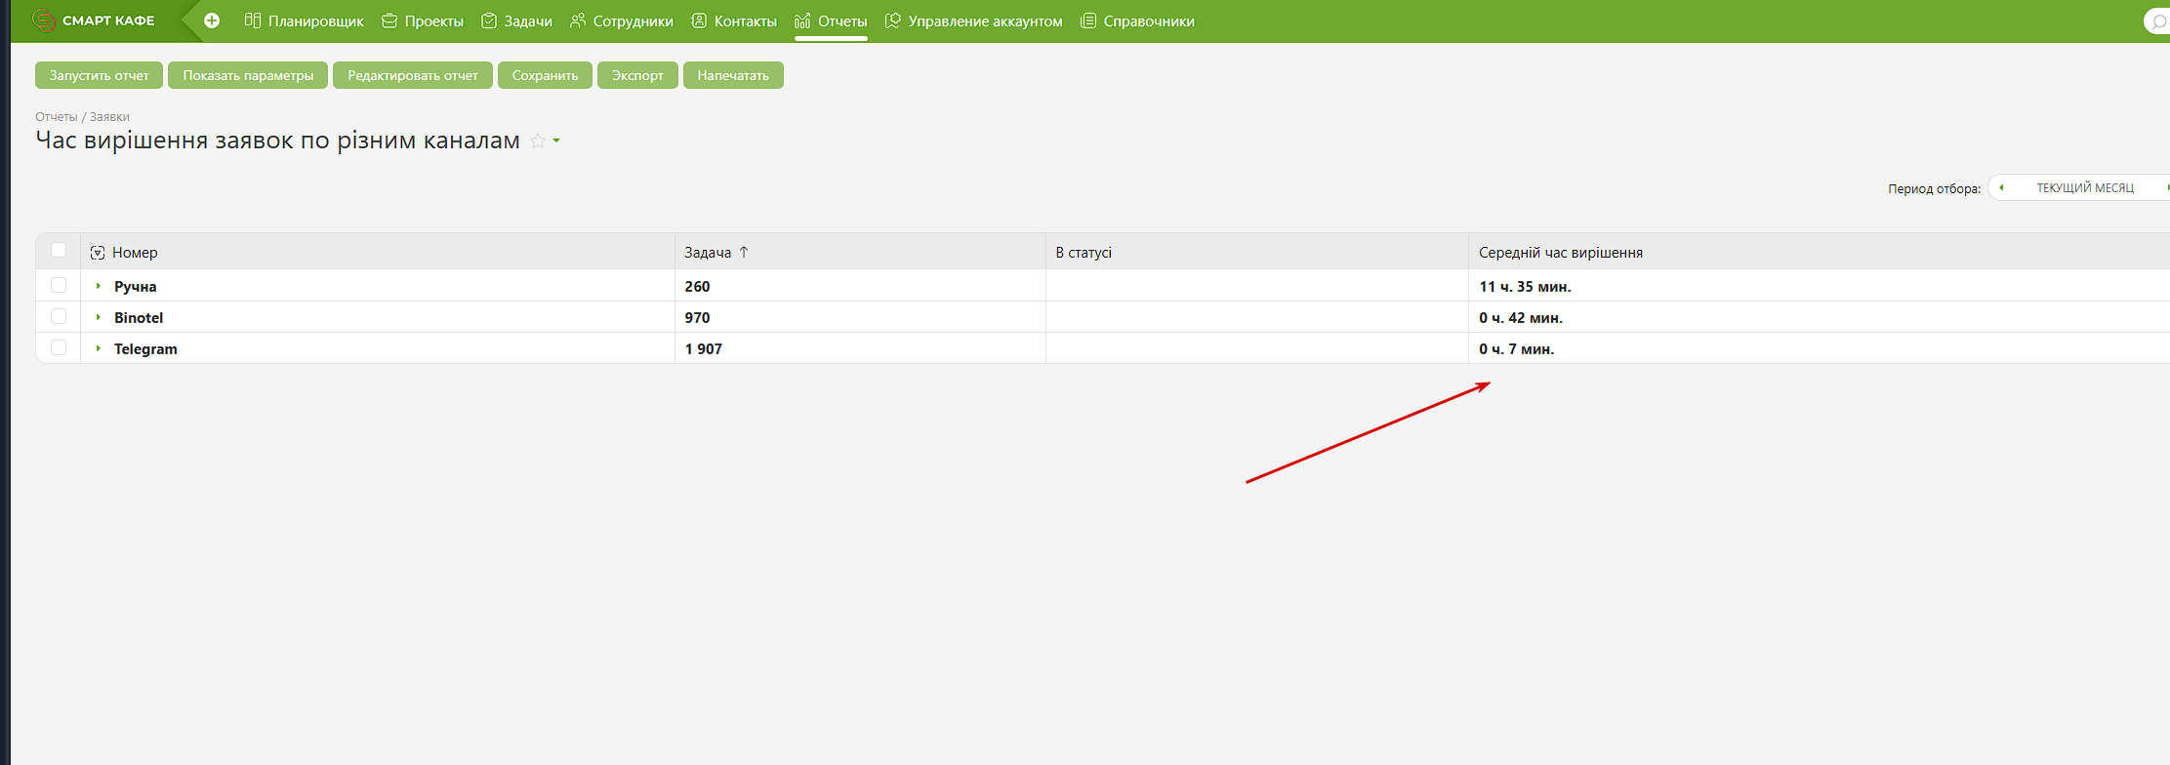The height and width of the screenshot is (765, 2170).
Task: Click the Telegram row label
Action: 145,348
